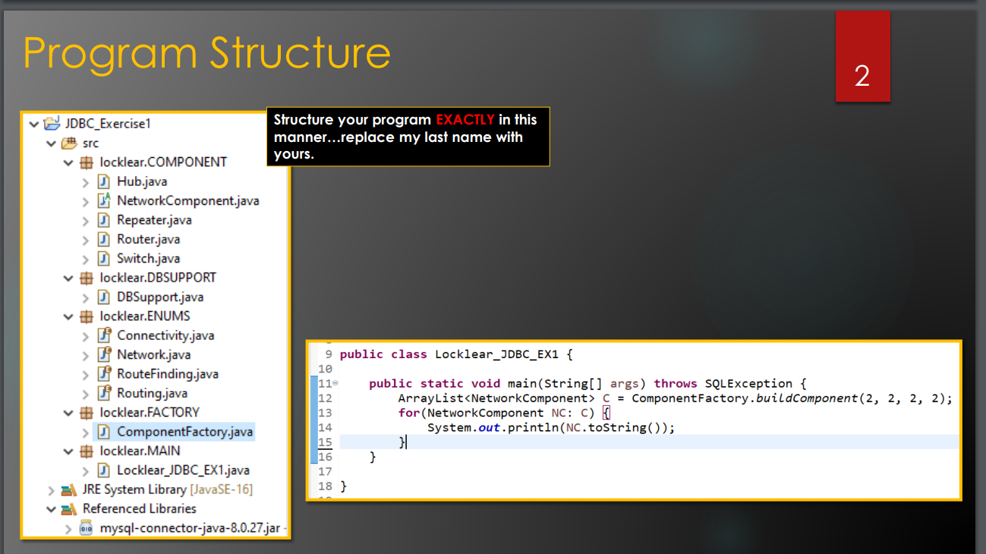Click the src source folder icon
This screenshot has width=986, height=554.
pyautogui.click(x=69, y=143)
